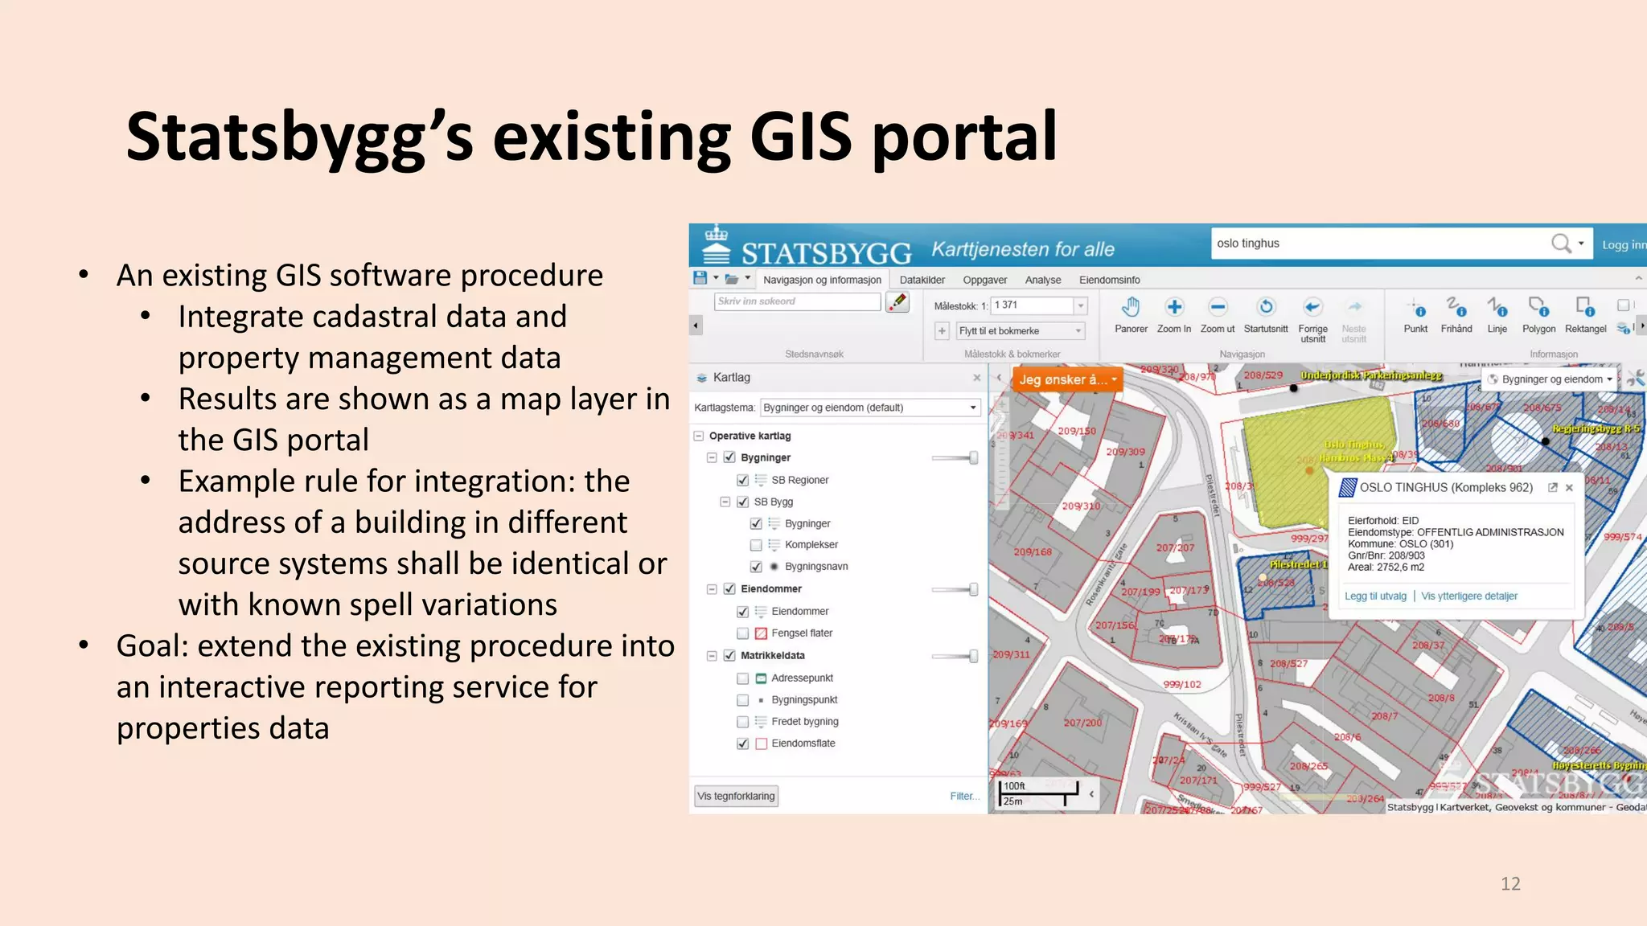Toggle the Bygninger group checkbox
Viewport: 1647px width, 926px height.
729,457
